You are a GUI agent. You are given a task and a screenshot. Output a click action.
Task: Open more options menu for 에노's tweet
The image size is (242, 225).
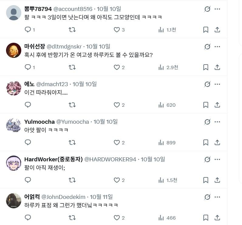(x=217, y=84)
